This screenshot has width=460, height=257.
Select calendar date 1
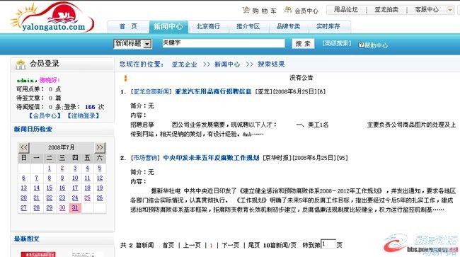[50, 168]
